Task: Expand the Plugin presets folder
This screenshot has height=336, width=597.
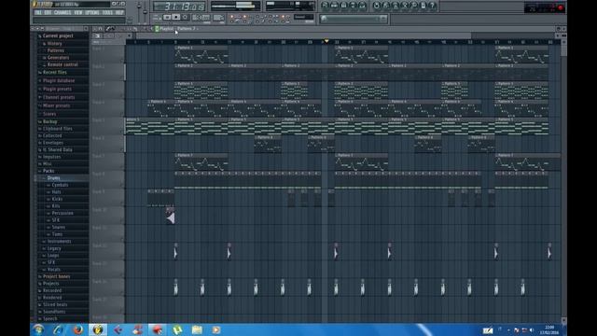Action: point(57,90)
